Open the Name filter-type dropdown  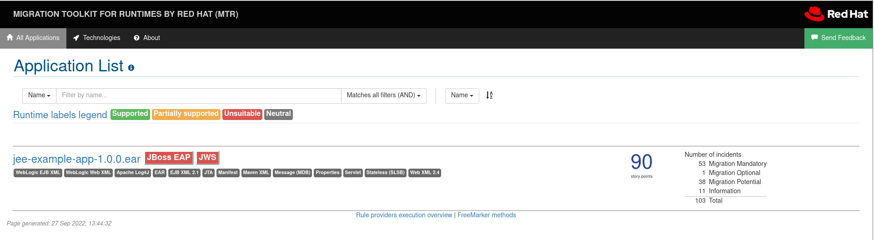[39, 95]
